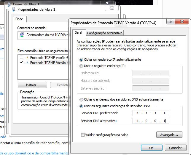191x155 pixels.
Task: Open the 'Configuração alternativa' tab
Action: click(x=104, y=33)
